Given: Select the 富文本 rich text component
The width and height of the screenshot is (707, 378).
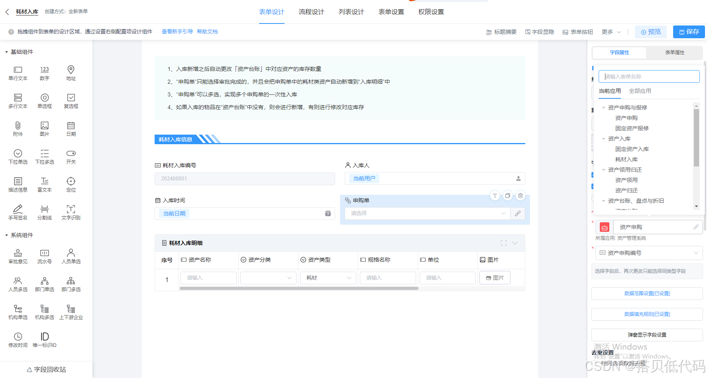Looking at the screenshot, I should pyautogui.click(x=45, y=185).
